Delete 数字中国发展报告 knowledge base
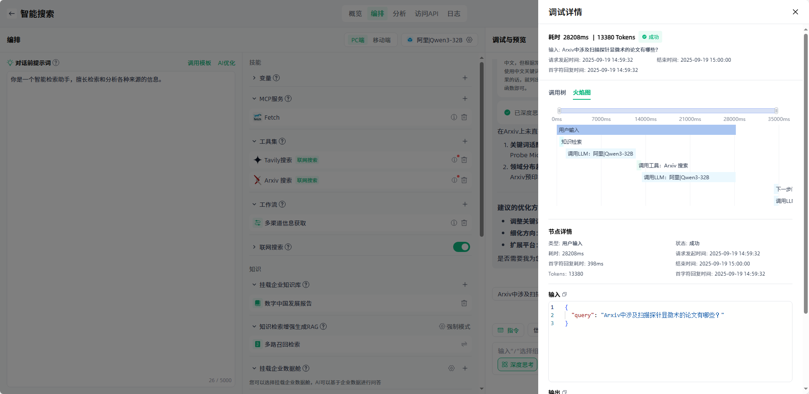Screen dimensions: 809x394 464,303
